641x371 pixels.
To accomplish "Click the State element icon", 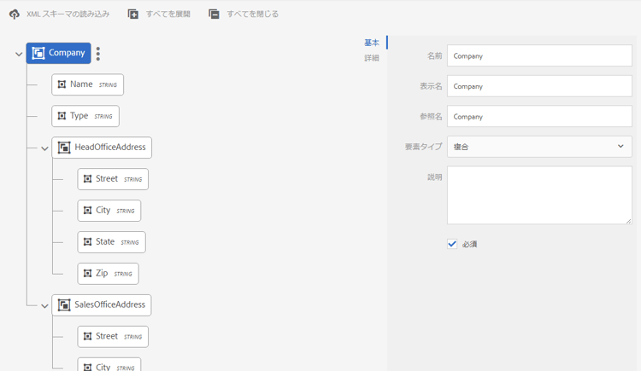I will pyautogui.click(x=87, y=242).
